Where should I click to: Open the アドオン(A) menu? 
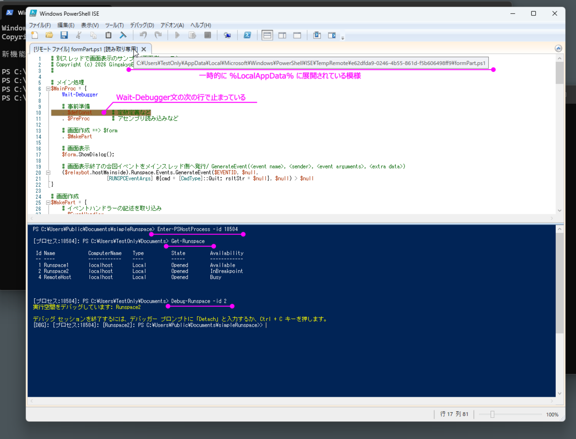point(172,25)
